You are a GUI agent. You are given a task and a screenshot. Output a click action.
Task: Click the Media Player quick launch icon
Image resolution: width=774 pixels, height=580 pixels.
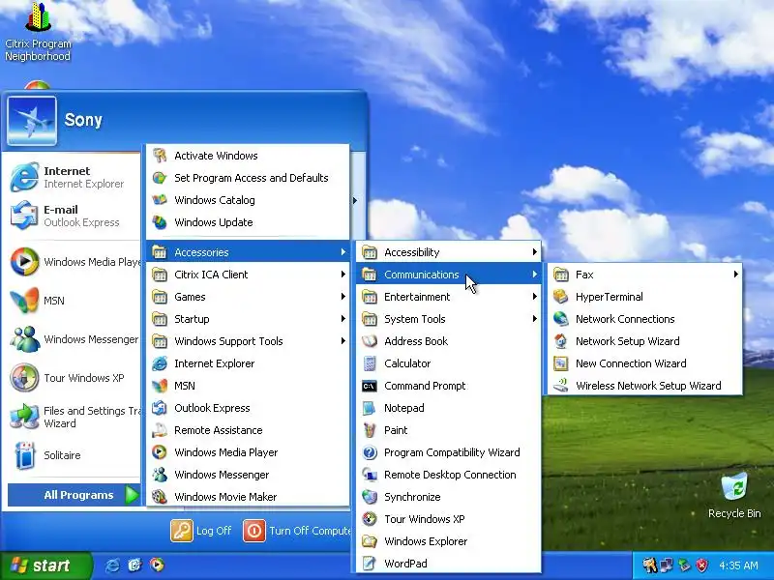157,565
